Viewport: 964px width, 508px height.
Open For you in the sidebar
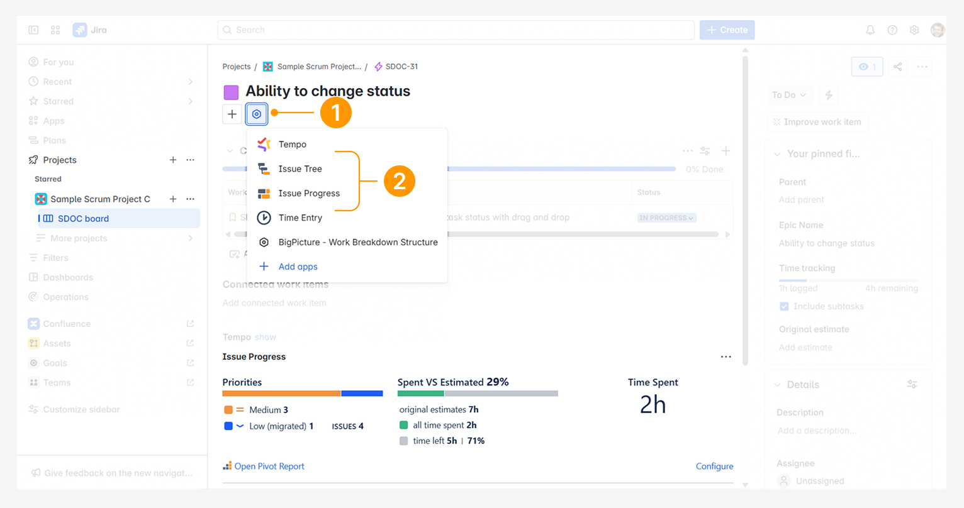58,62
